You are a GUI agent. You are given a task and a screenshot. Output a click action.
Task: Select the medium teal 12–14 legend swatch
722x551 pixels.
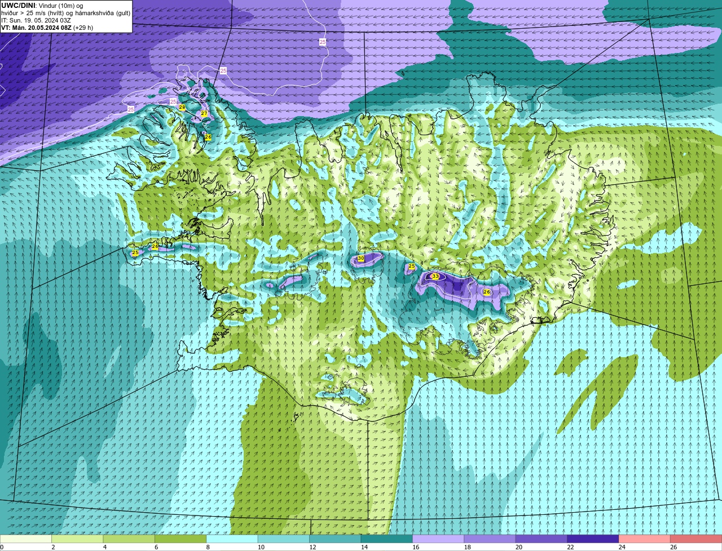pos(336,539)
